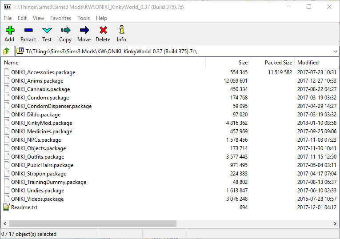
Task: Open the Favorites menu
Action: 60,18
